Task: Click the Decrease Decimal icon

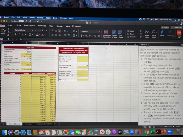Action: pos(99,36)
